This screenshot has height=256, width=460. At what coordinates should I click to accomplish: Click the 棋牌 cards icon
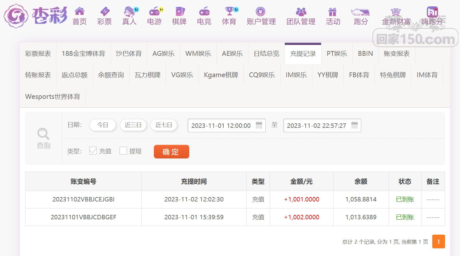tap(179, 12)
